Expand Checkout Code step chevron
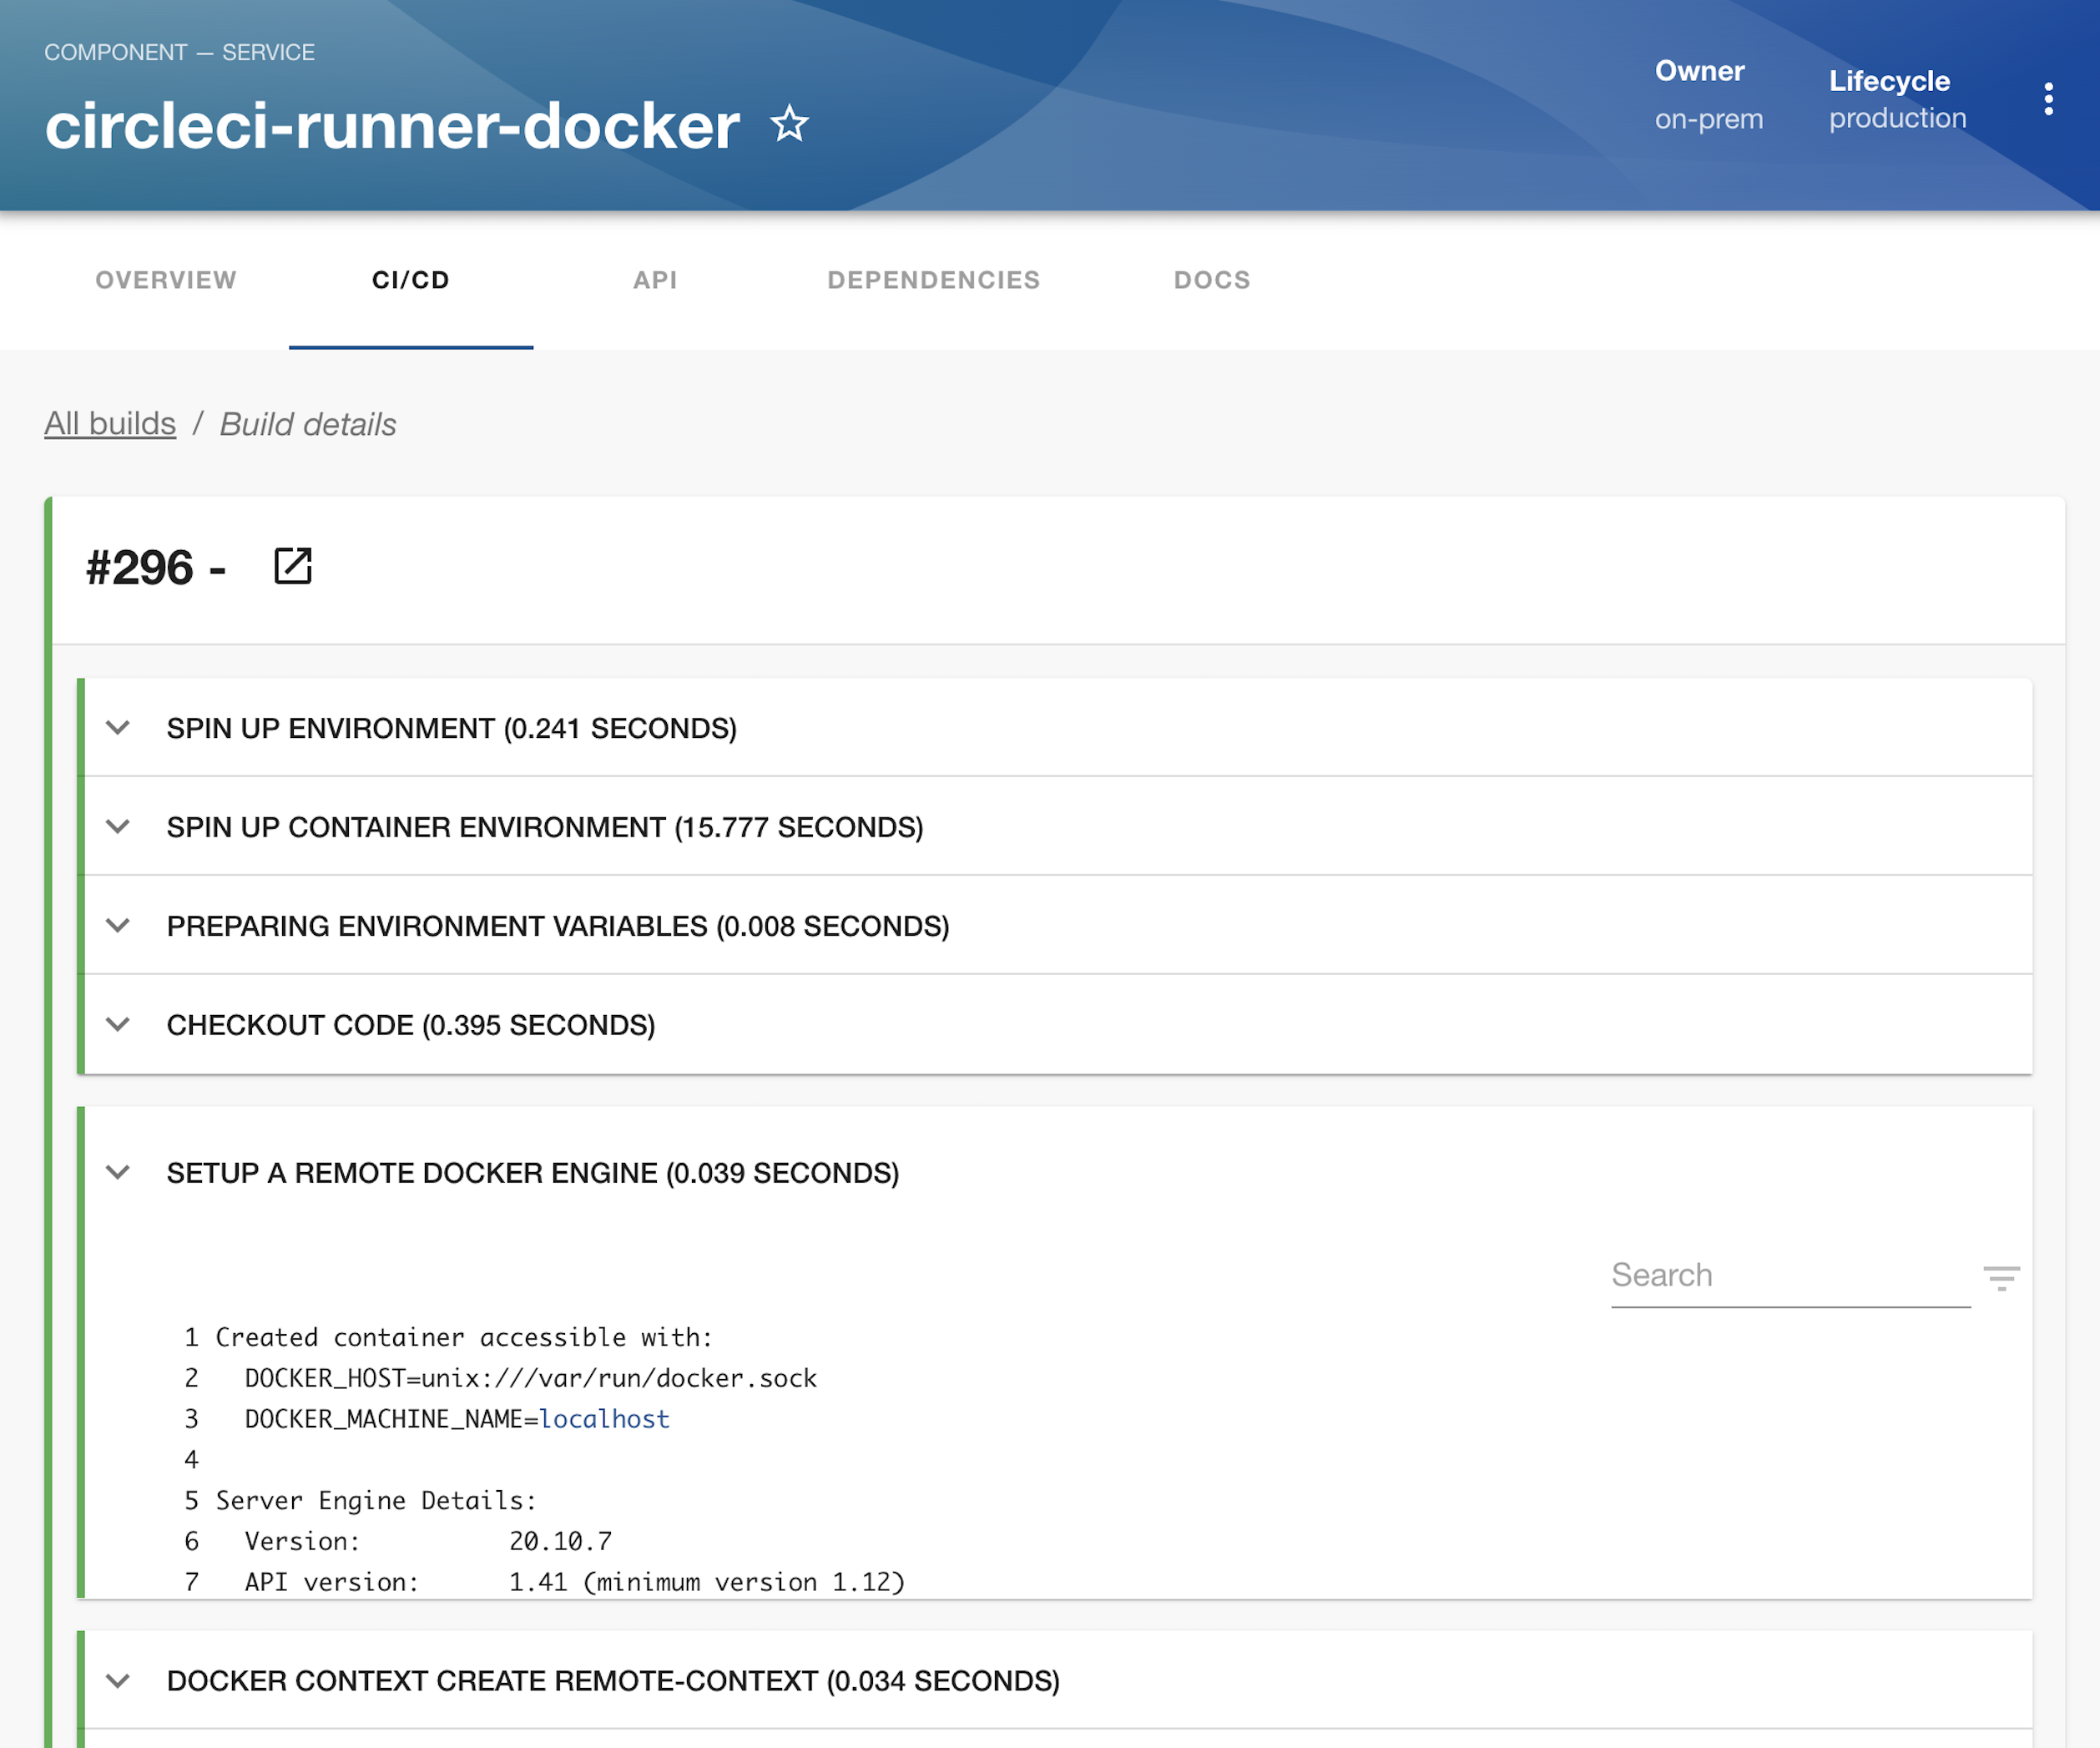This screenshot has height=1748, width=2100. (x=118, y=1025)
